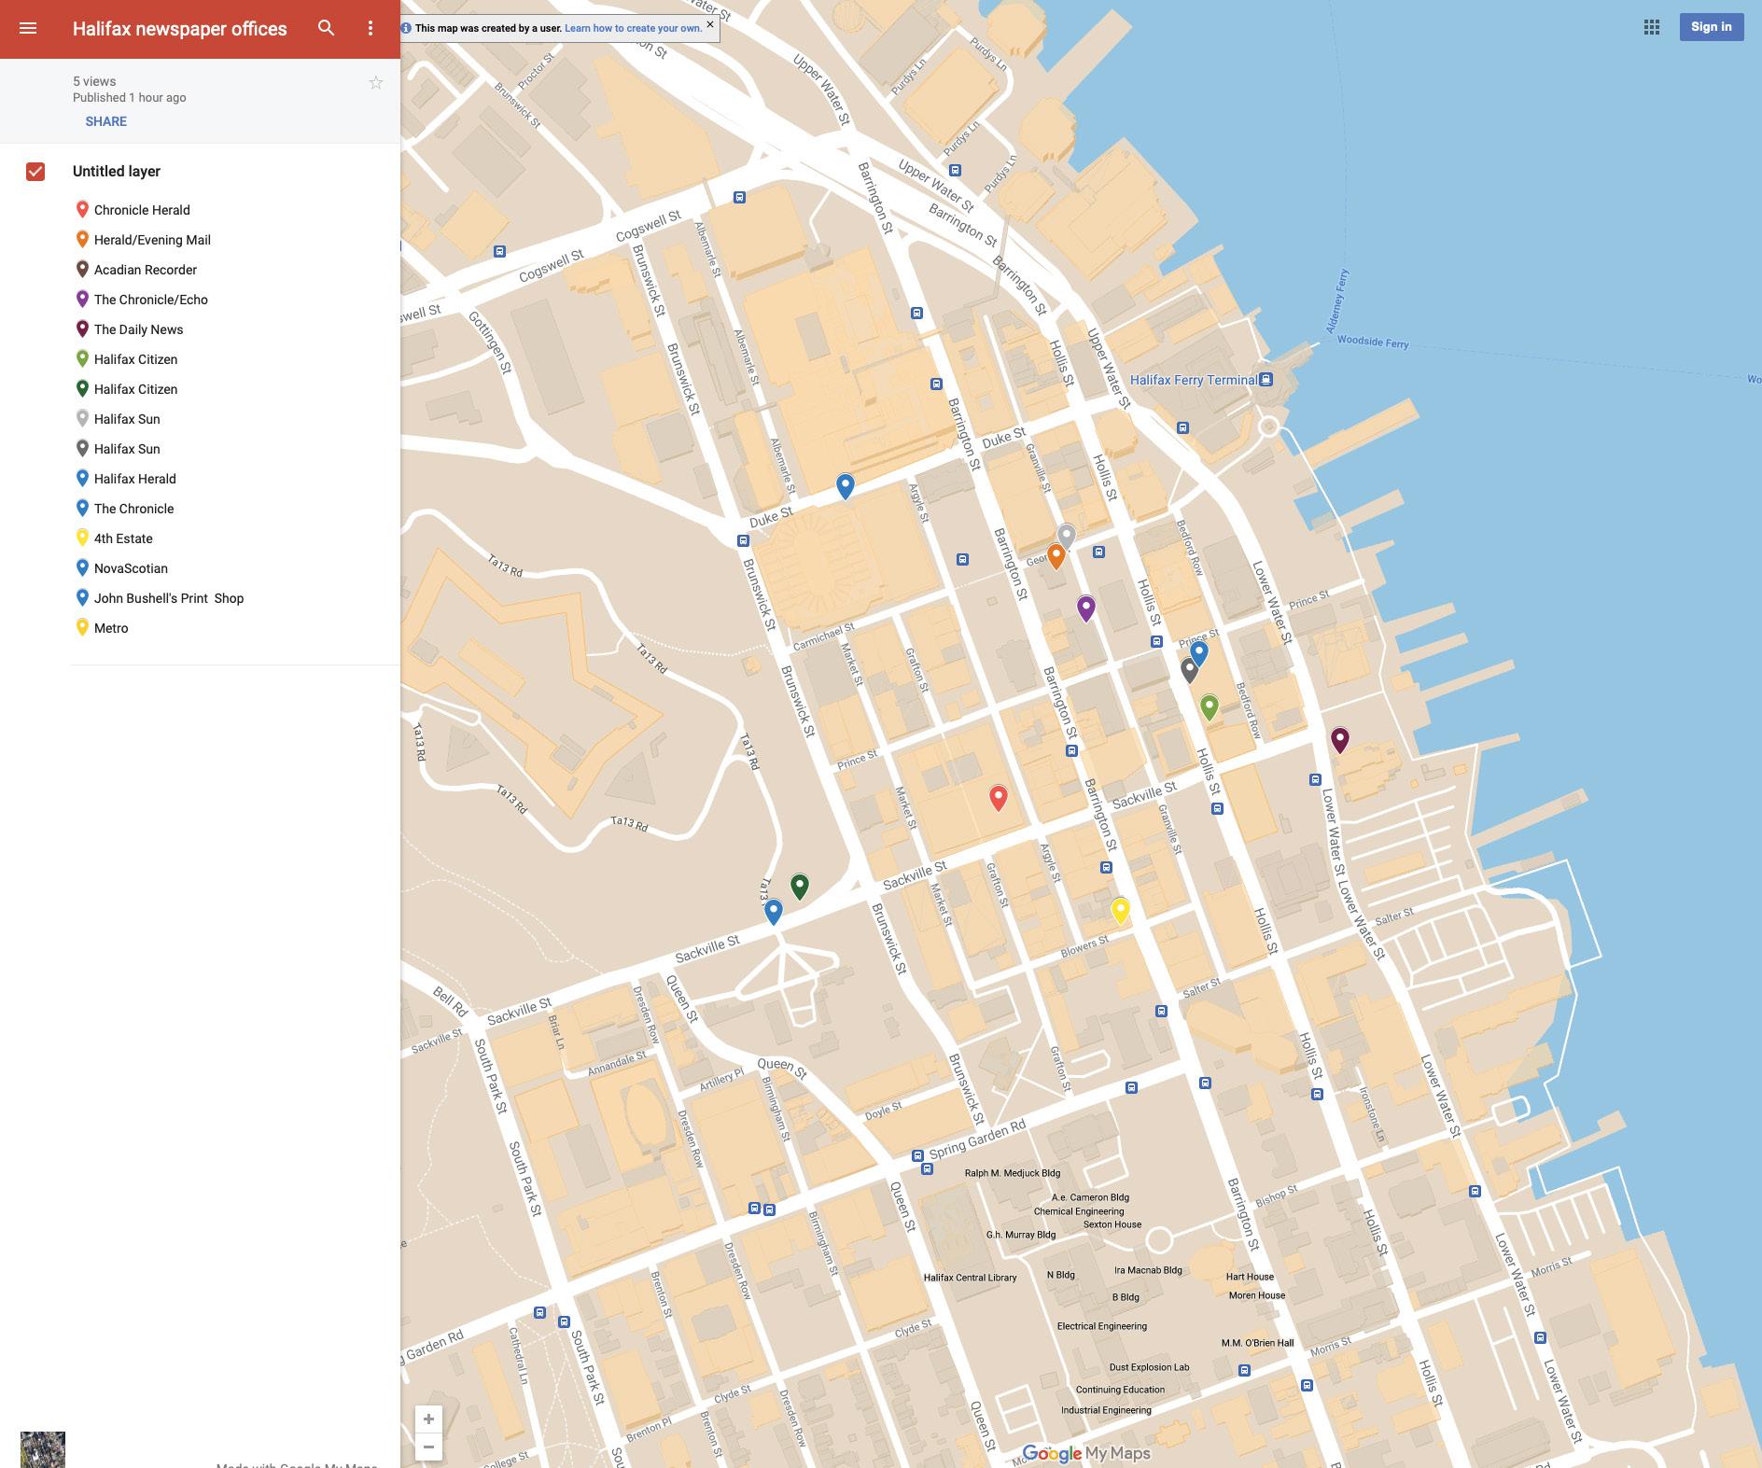Select 'Halifax Sun' with the dark gray pin

[127, 449]
